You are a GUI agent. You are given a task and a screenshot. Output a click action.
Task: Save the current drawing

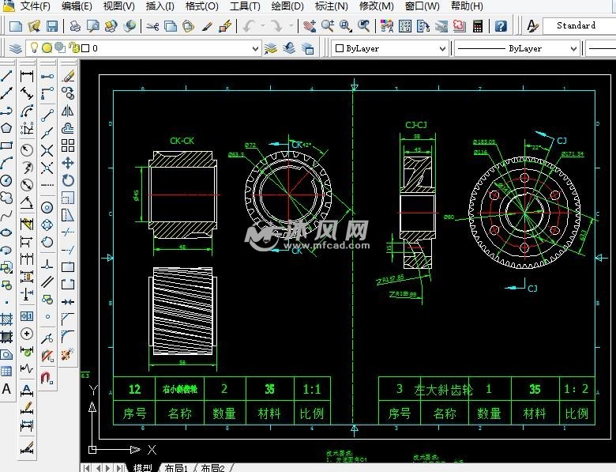[x=52, y=26]
